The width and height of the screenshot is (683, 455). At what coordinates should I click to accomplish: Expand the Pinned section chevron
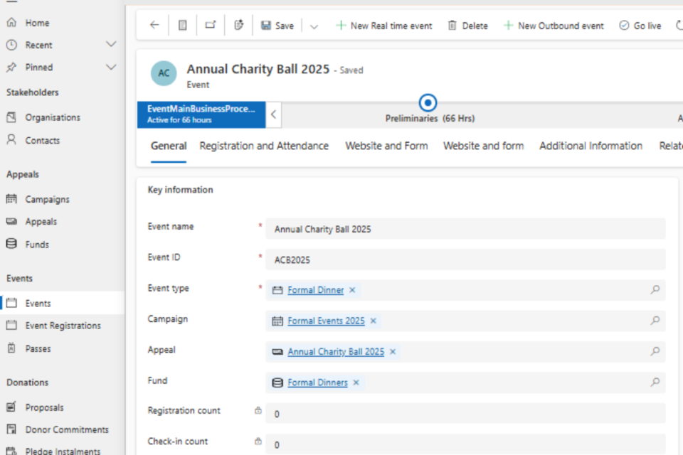coord(111,68)
